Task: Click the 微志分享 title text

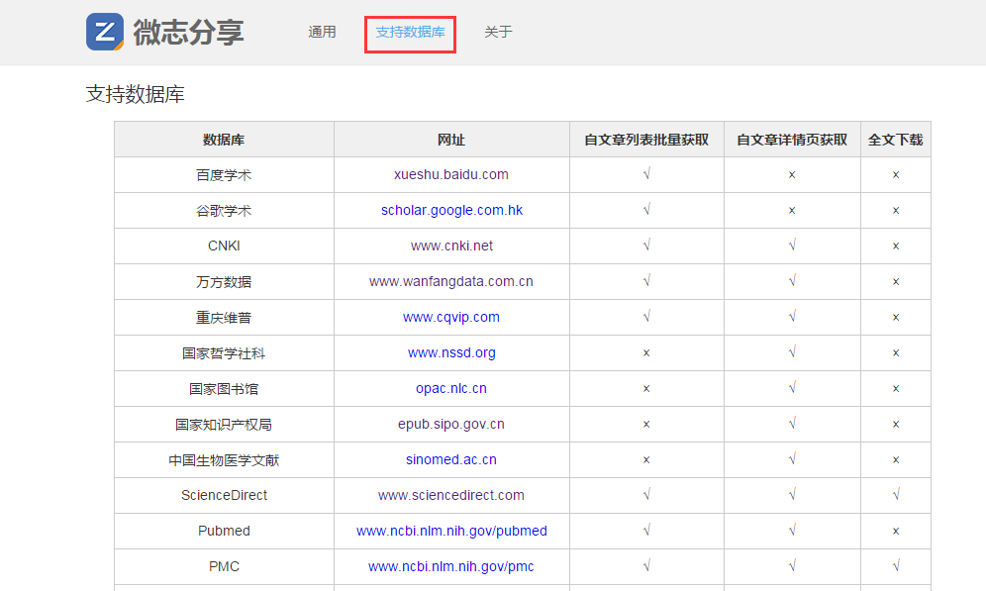Action: click(x=188, y=32)
